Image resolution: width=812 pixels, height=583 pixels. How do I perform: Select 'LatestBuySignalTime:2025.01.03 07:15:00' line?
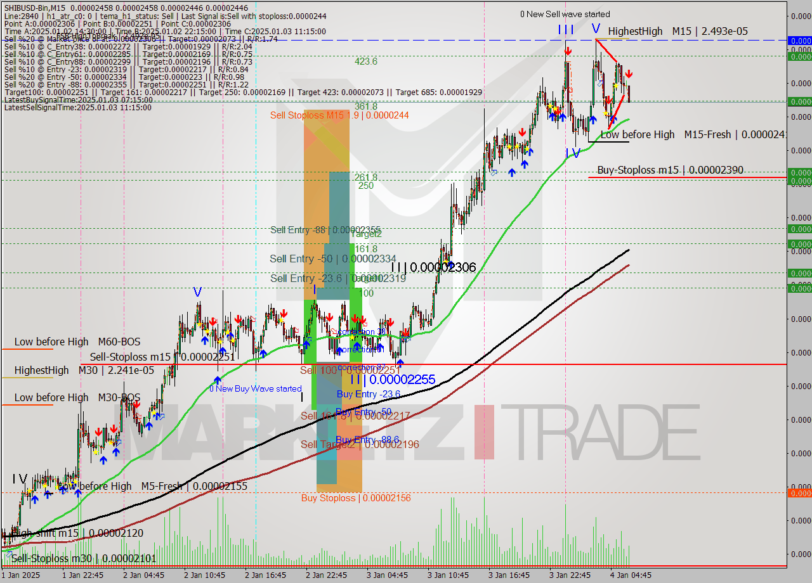tap(78, 99)
